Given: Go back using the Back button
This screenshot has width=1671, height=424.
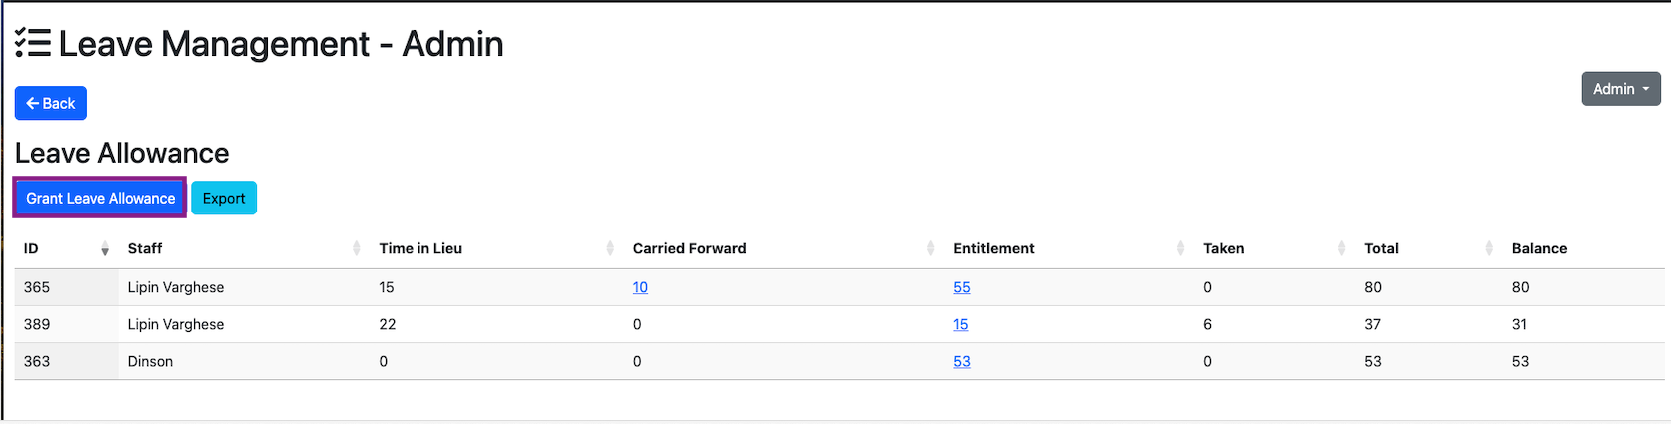Looking at the screenshot, I should [x=51, y=103].
